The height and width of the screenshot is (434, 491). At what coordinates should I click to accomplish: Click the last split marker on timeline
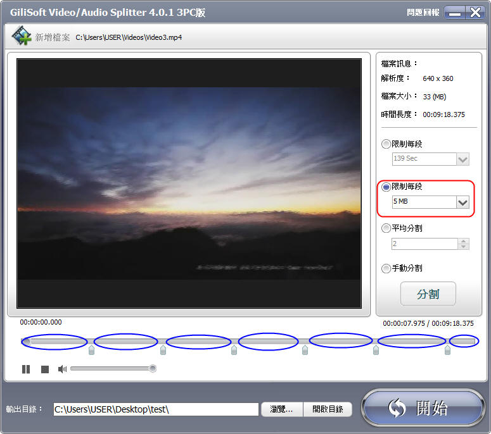point(447,350)
